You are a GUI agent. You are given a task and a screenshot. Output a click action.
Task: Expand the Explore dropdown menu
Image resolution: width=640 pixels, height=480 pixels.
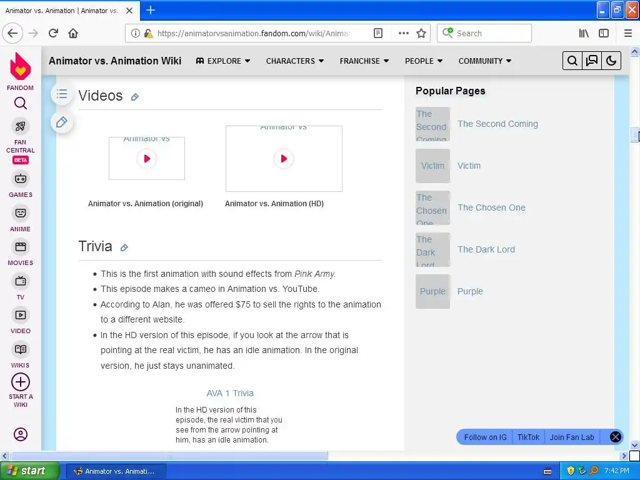pyautogui.click(x=223, y=61)
